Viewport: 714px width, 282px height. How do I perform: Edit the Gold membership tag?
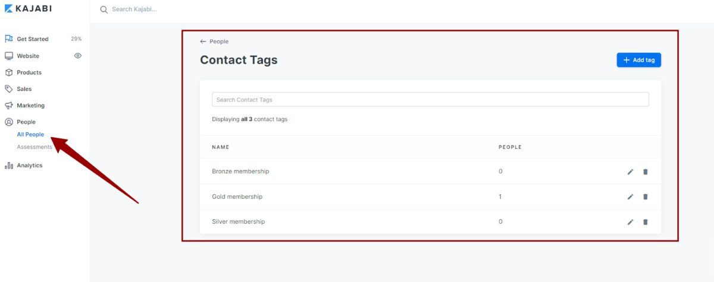[x=631, y=197]
